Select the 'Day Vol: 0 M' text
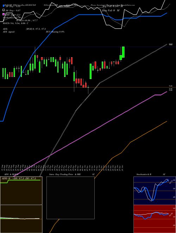Screen dimensions: 176x233 click(111, 11)
